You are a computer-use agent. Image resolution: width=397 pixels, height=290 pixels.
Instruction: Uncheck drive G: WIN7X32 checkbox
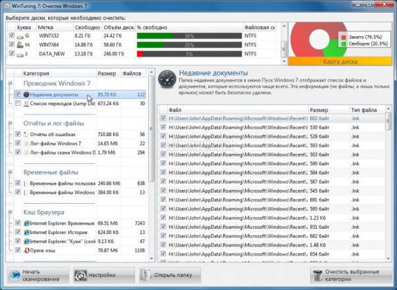pos(11,35)
